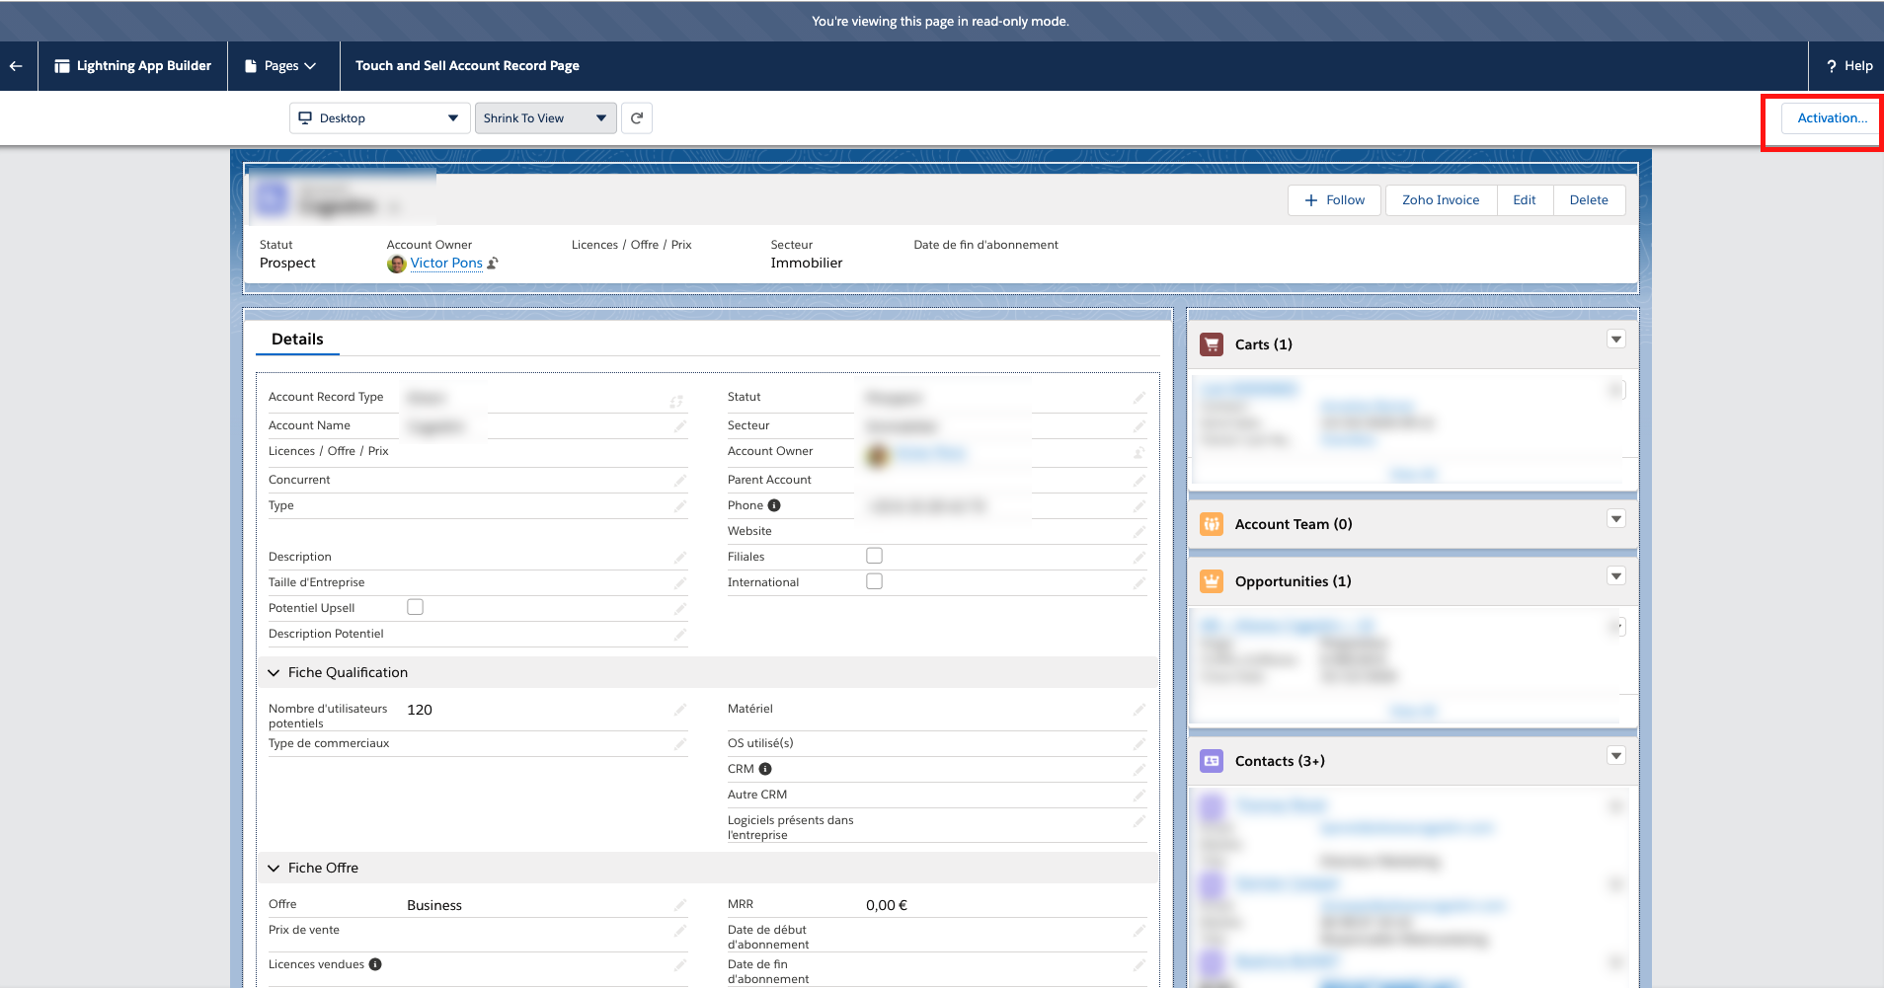The image size is (1884, 988).
Task: Click pencil icon for Prix de vente
Action: pos(680,931)
